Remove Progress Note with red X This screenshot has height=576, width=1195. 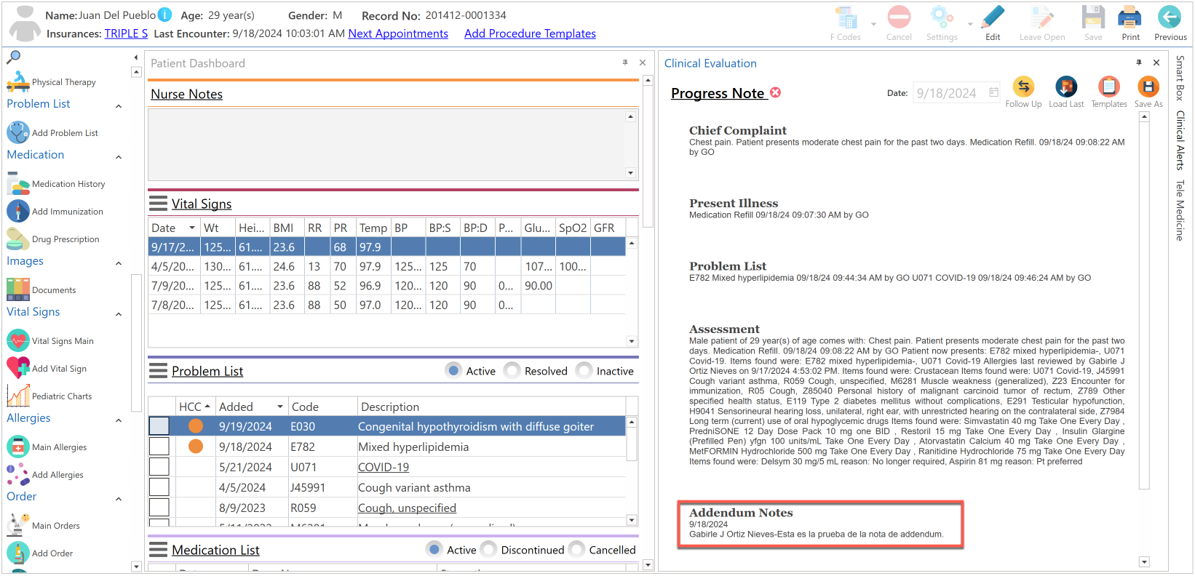(776, 92)
